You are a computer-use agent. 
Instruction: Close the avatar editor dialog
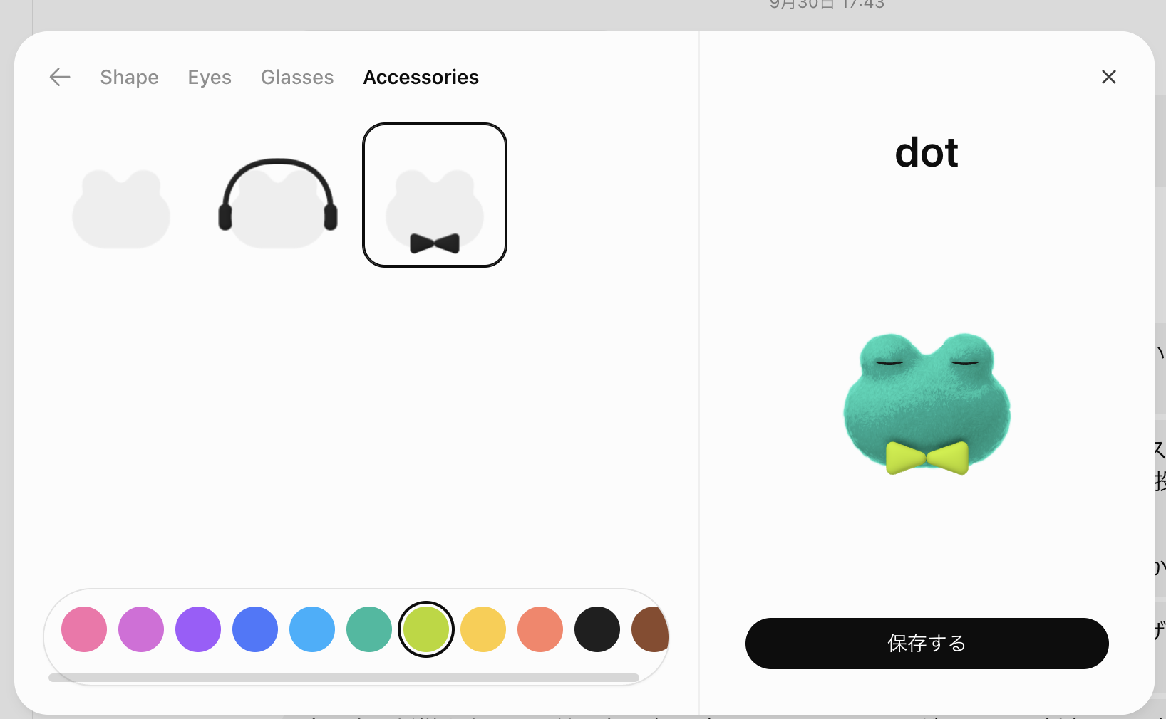(1109, 77)
